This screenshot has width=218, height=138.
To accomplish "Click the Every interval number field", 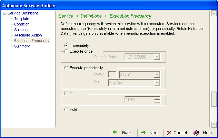I will 112,74.
